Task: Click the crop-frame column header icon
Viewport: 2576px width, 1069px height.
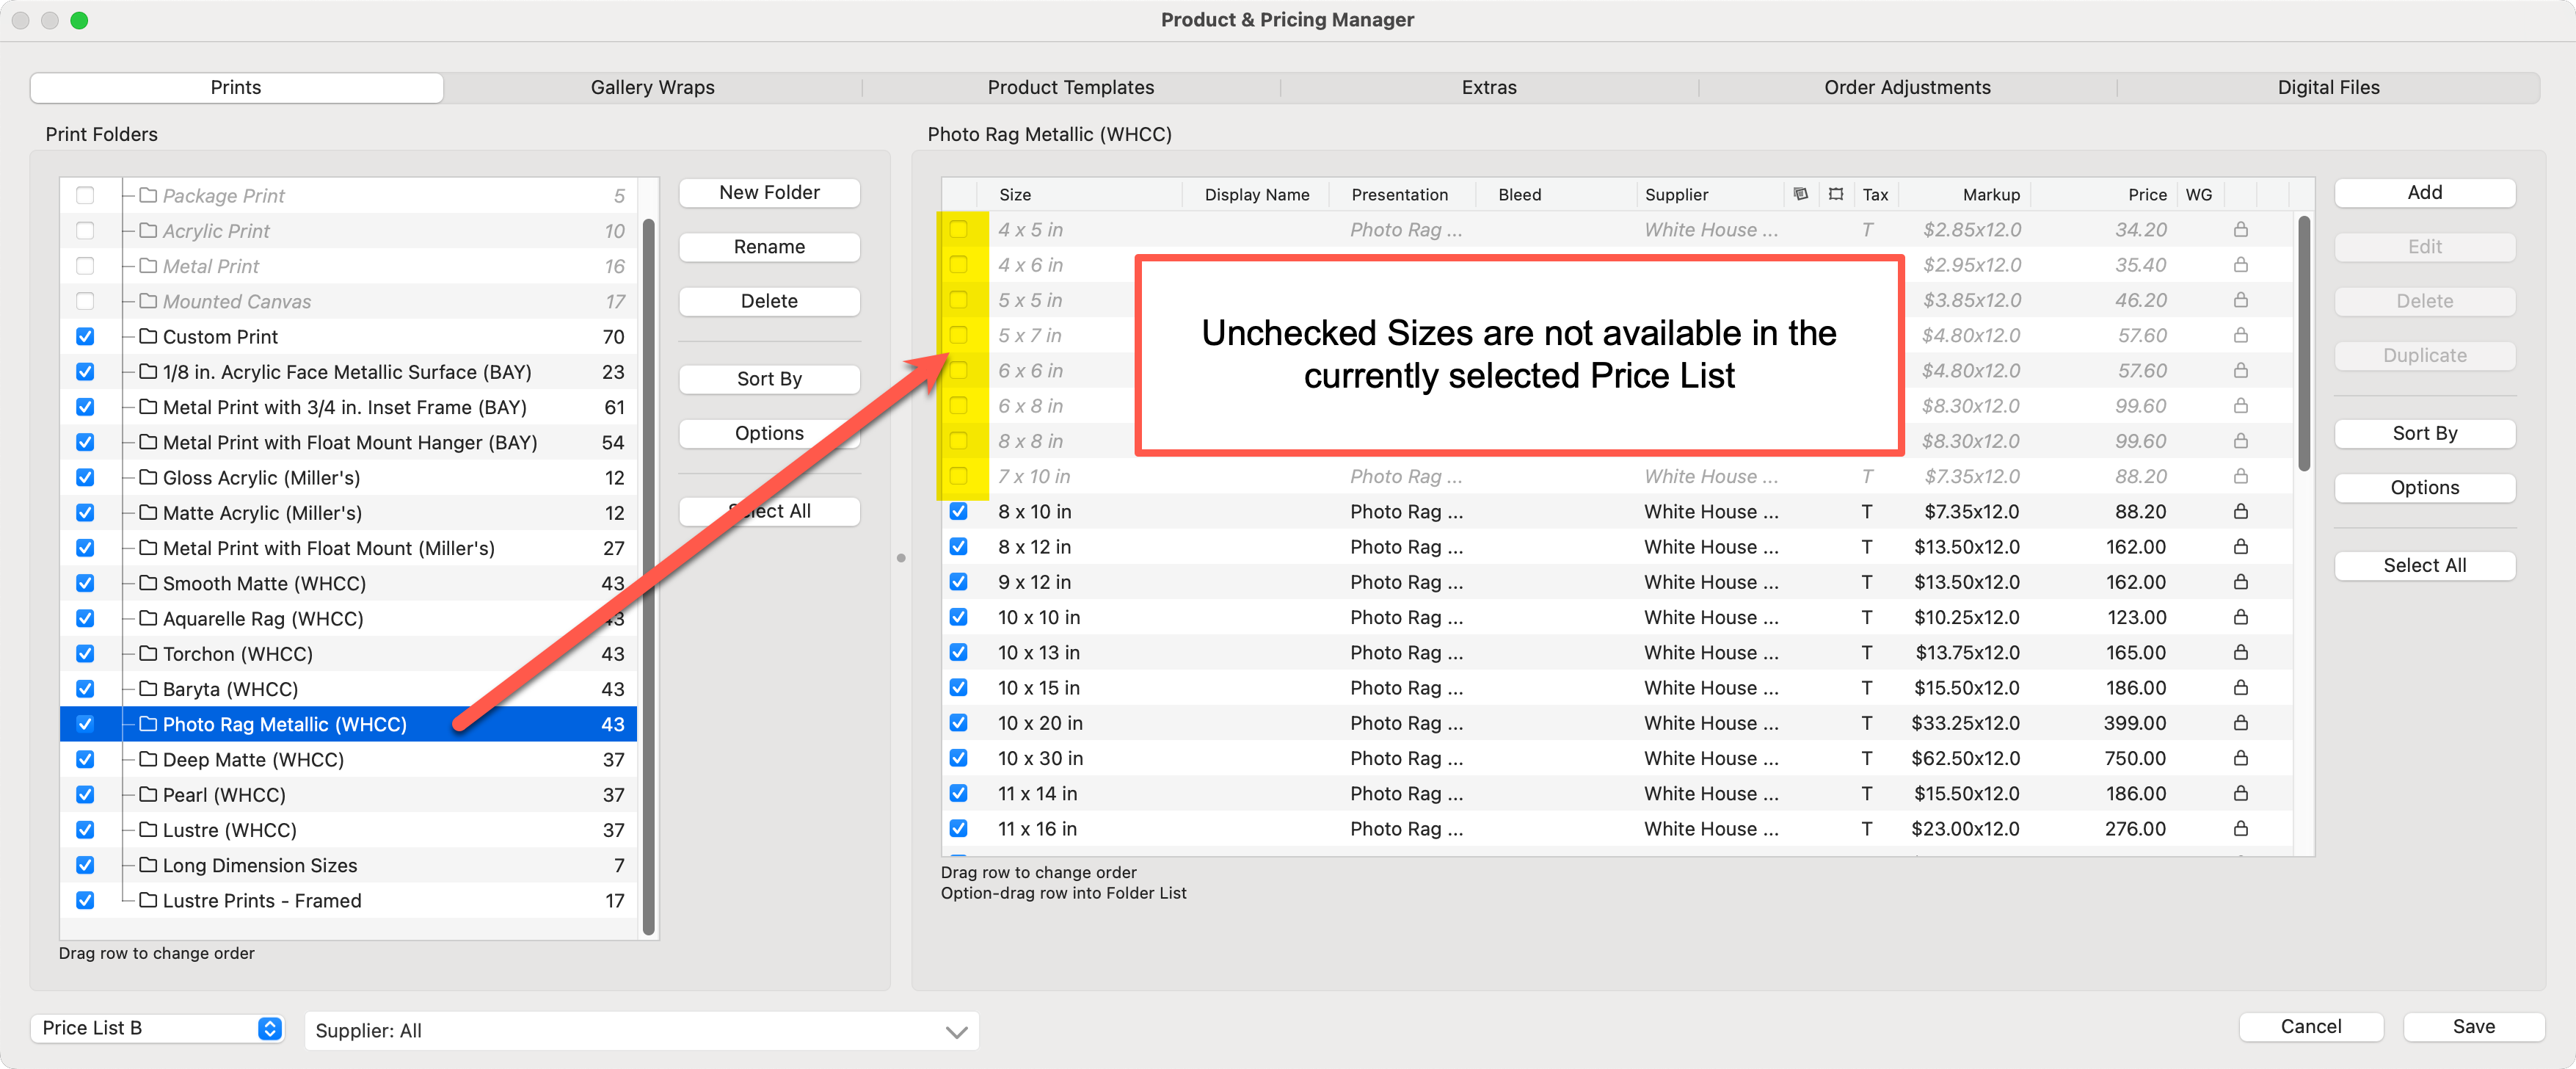Action: point(1835,194)
